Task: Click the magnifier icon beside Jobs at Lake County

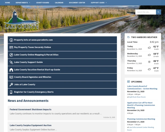Action: pos(11,84)
